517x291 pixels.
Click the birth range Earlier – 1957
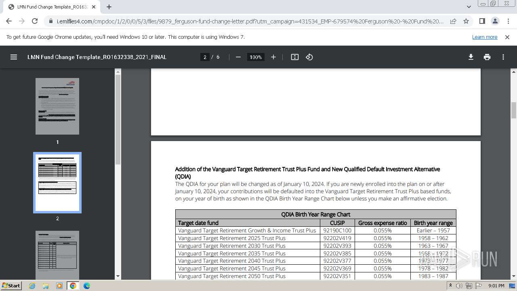pyautogui.click(x=433, y=230)
